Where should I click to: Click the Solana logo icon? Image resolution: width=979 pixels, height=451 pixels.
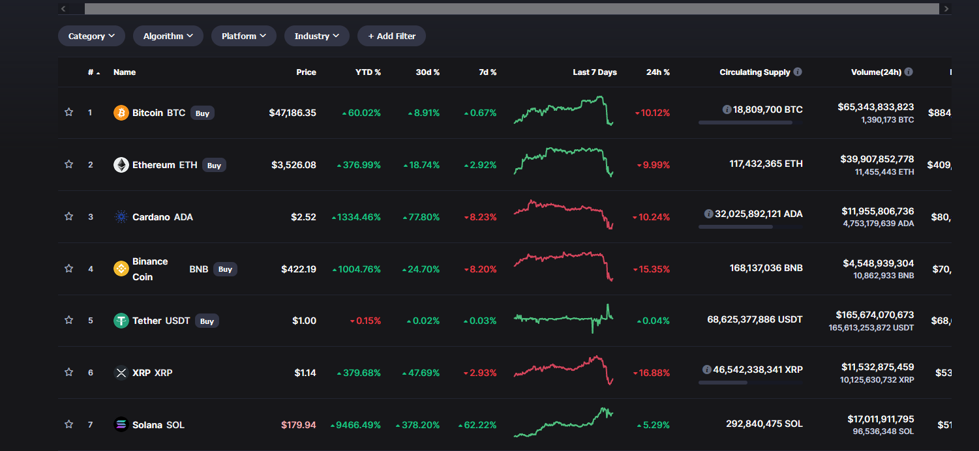point(121,425)
